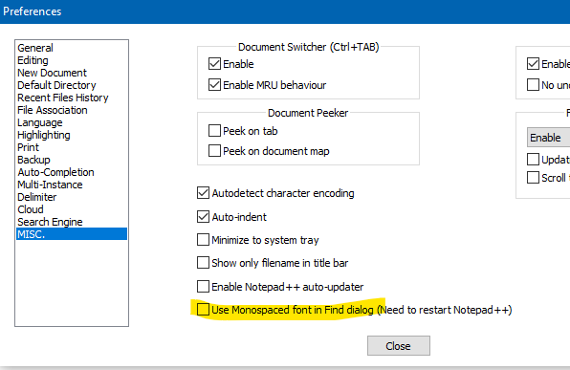Click the Close button
The height and width of the screenshot is (370, 570).
tap(399, 346)
